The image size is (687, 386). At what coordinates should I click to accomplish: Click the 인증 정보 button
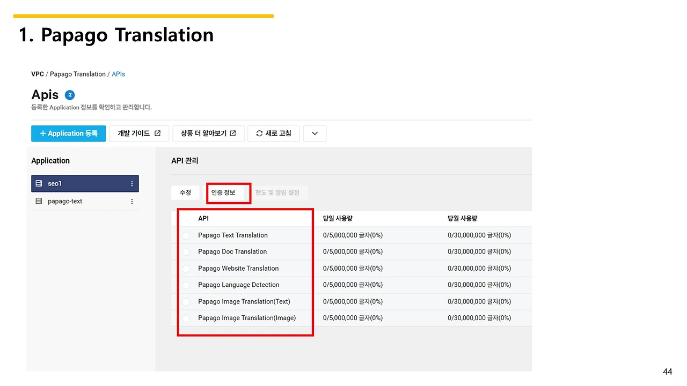pyautogui.click(x=223, y=192)
